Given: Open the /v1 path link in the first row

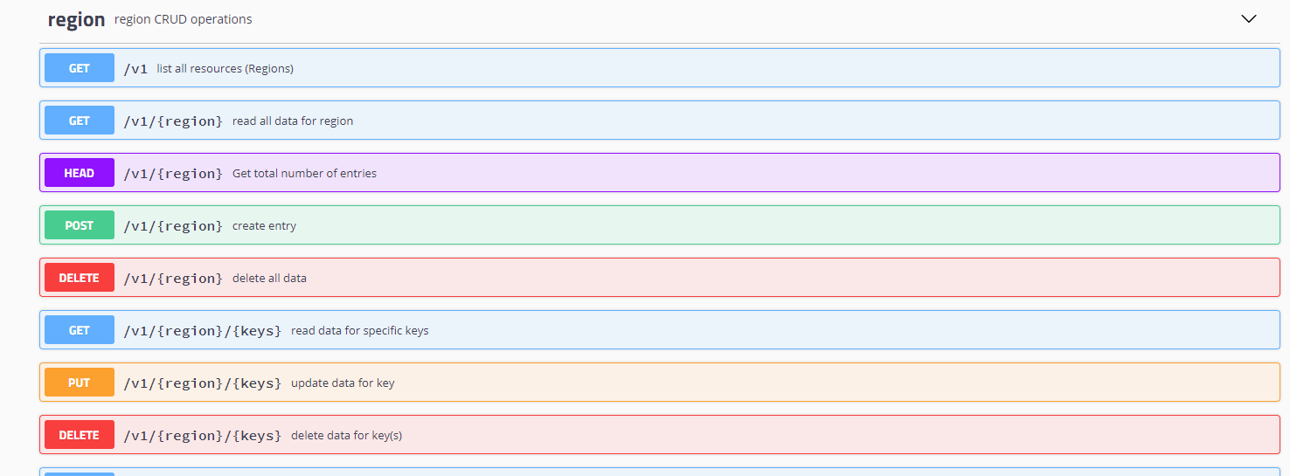Looking at the screenshot, I should [135, 69].
